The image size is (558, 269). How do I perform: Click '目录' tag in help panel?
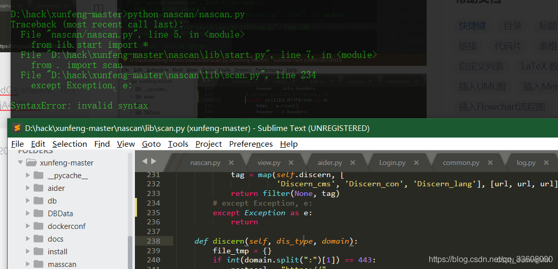(x=513, y=26)
